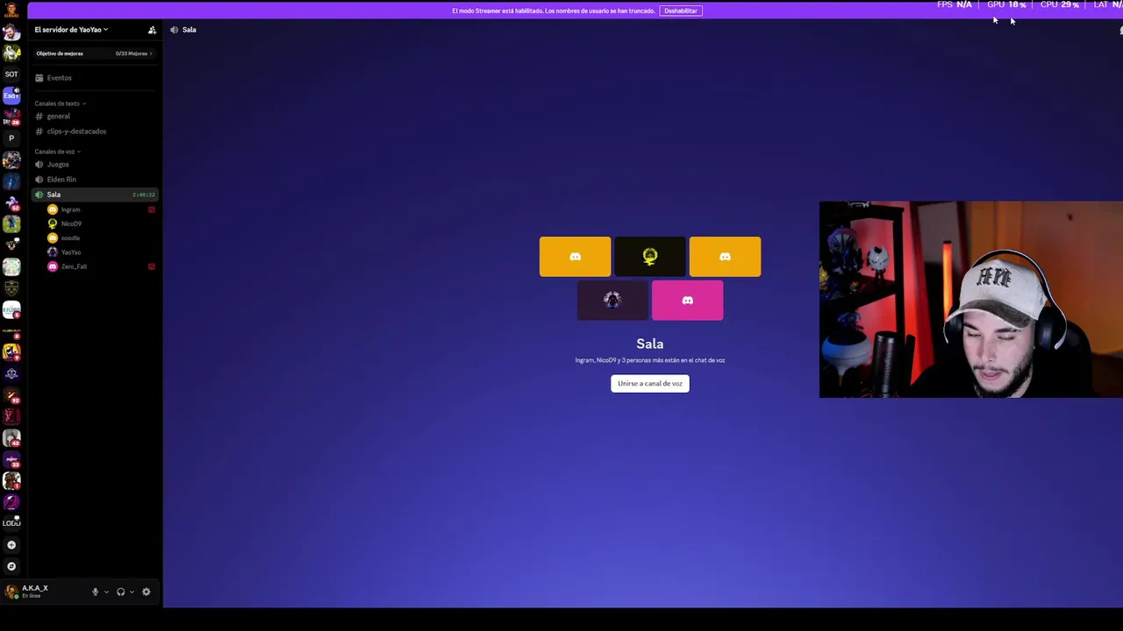Image resolution: width=1123 pixels, height=631 pixels.
Task: Collapse Canales de voz category
Action: coord(57,152)
